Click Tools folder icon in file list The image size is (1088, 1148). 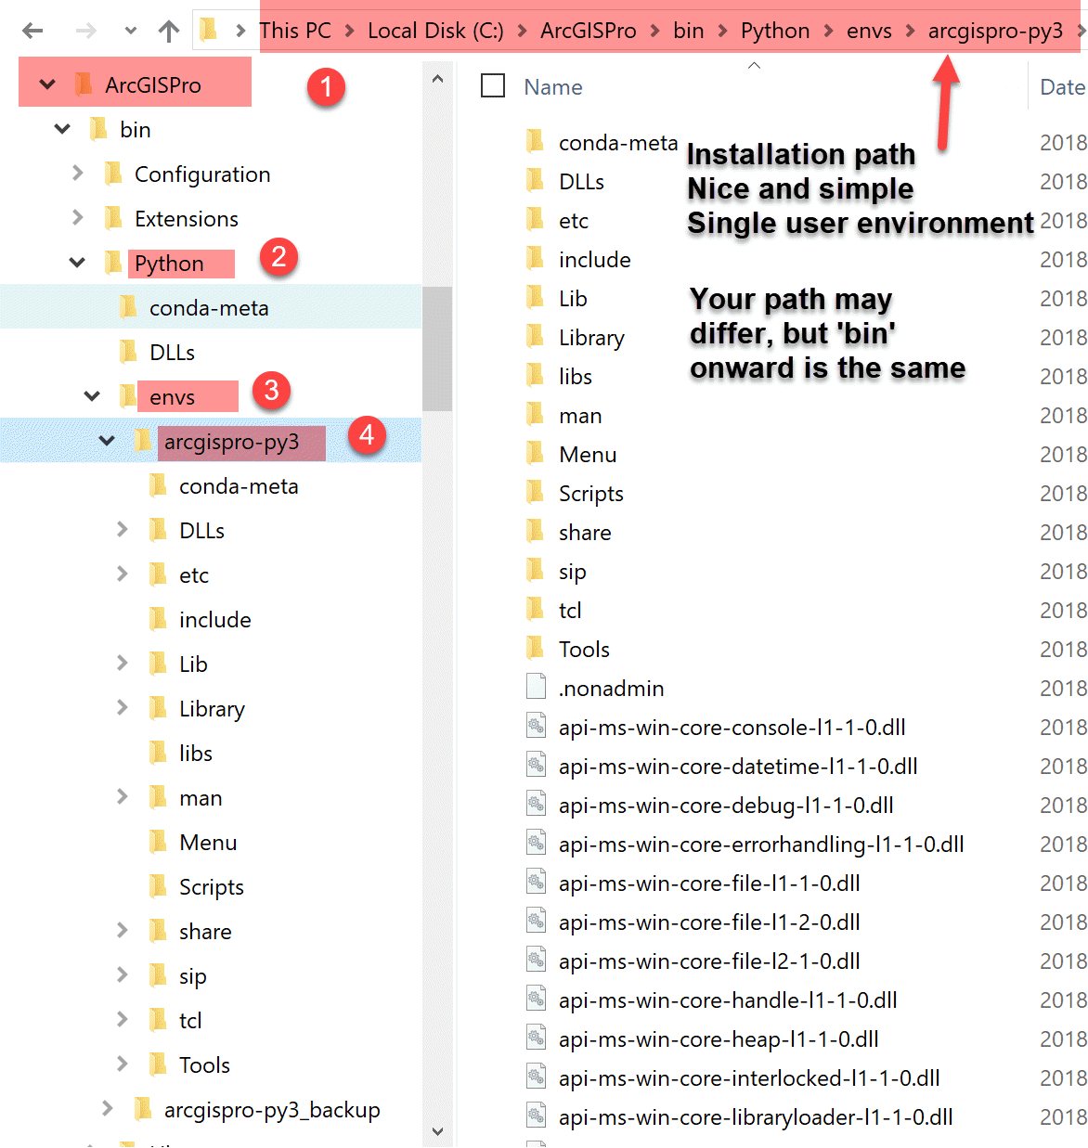[536, 649]
